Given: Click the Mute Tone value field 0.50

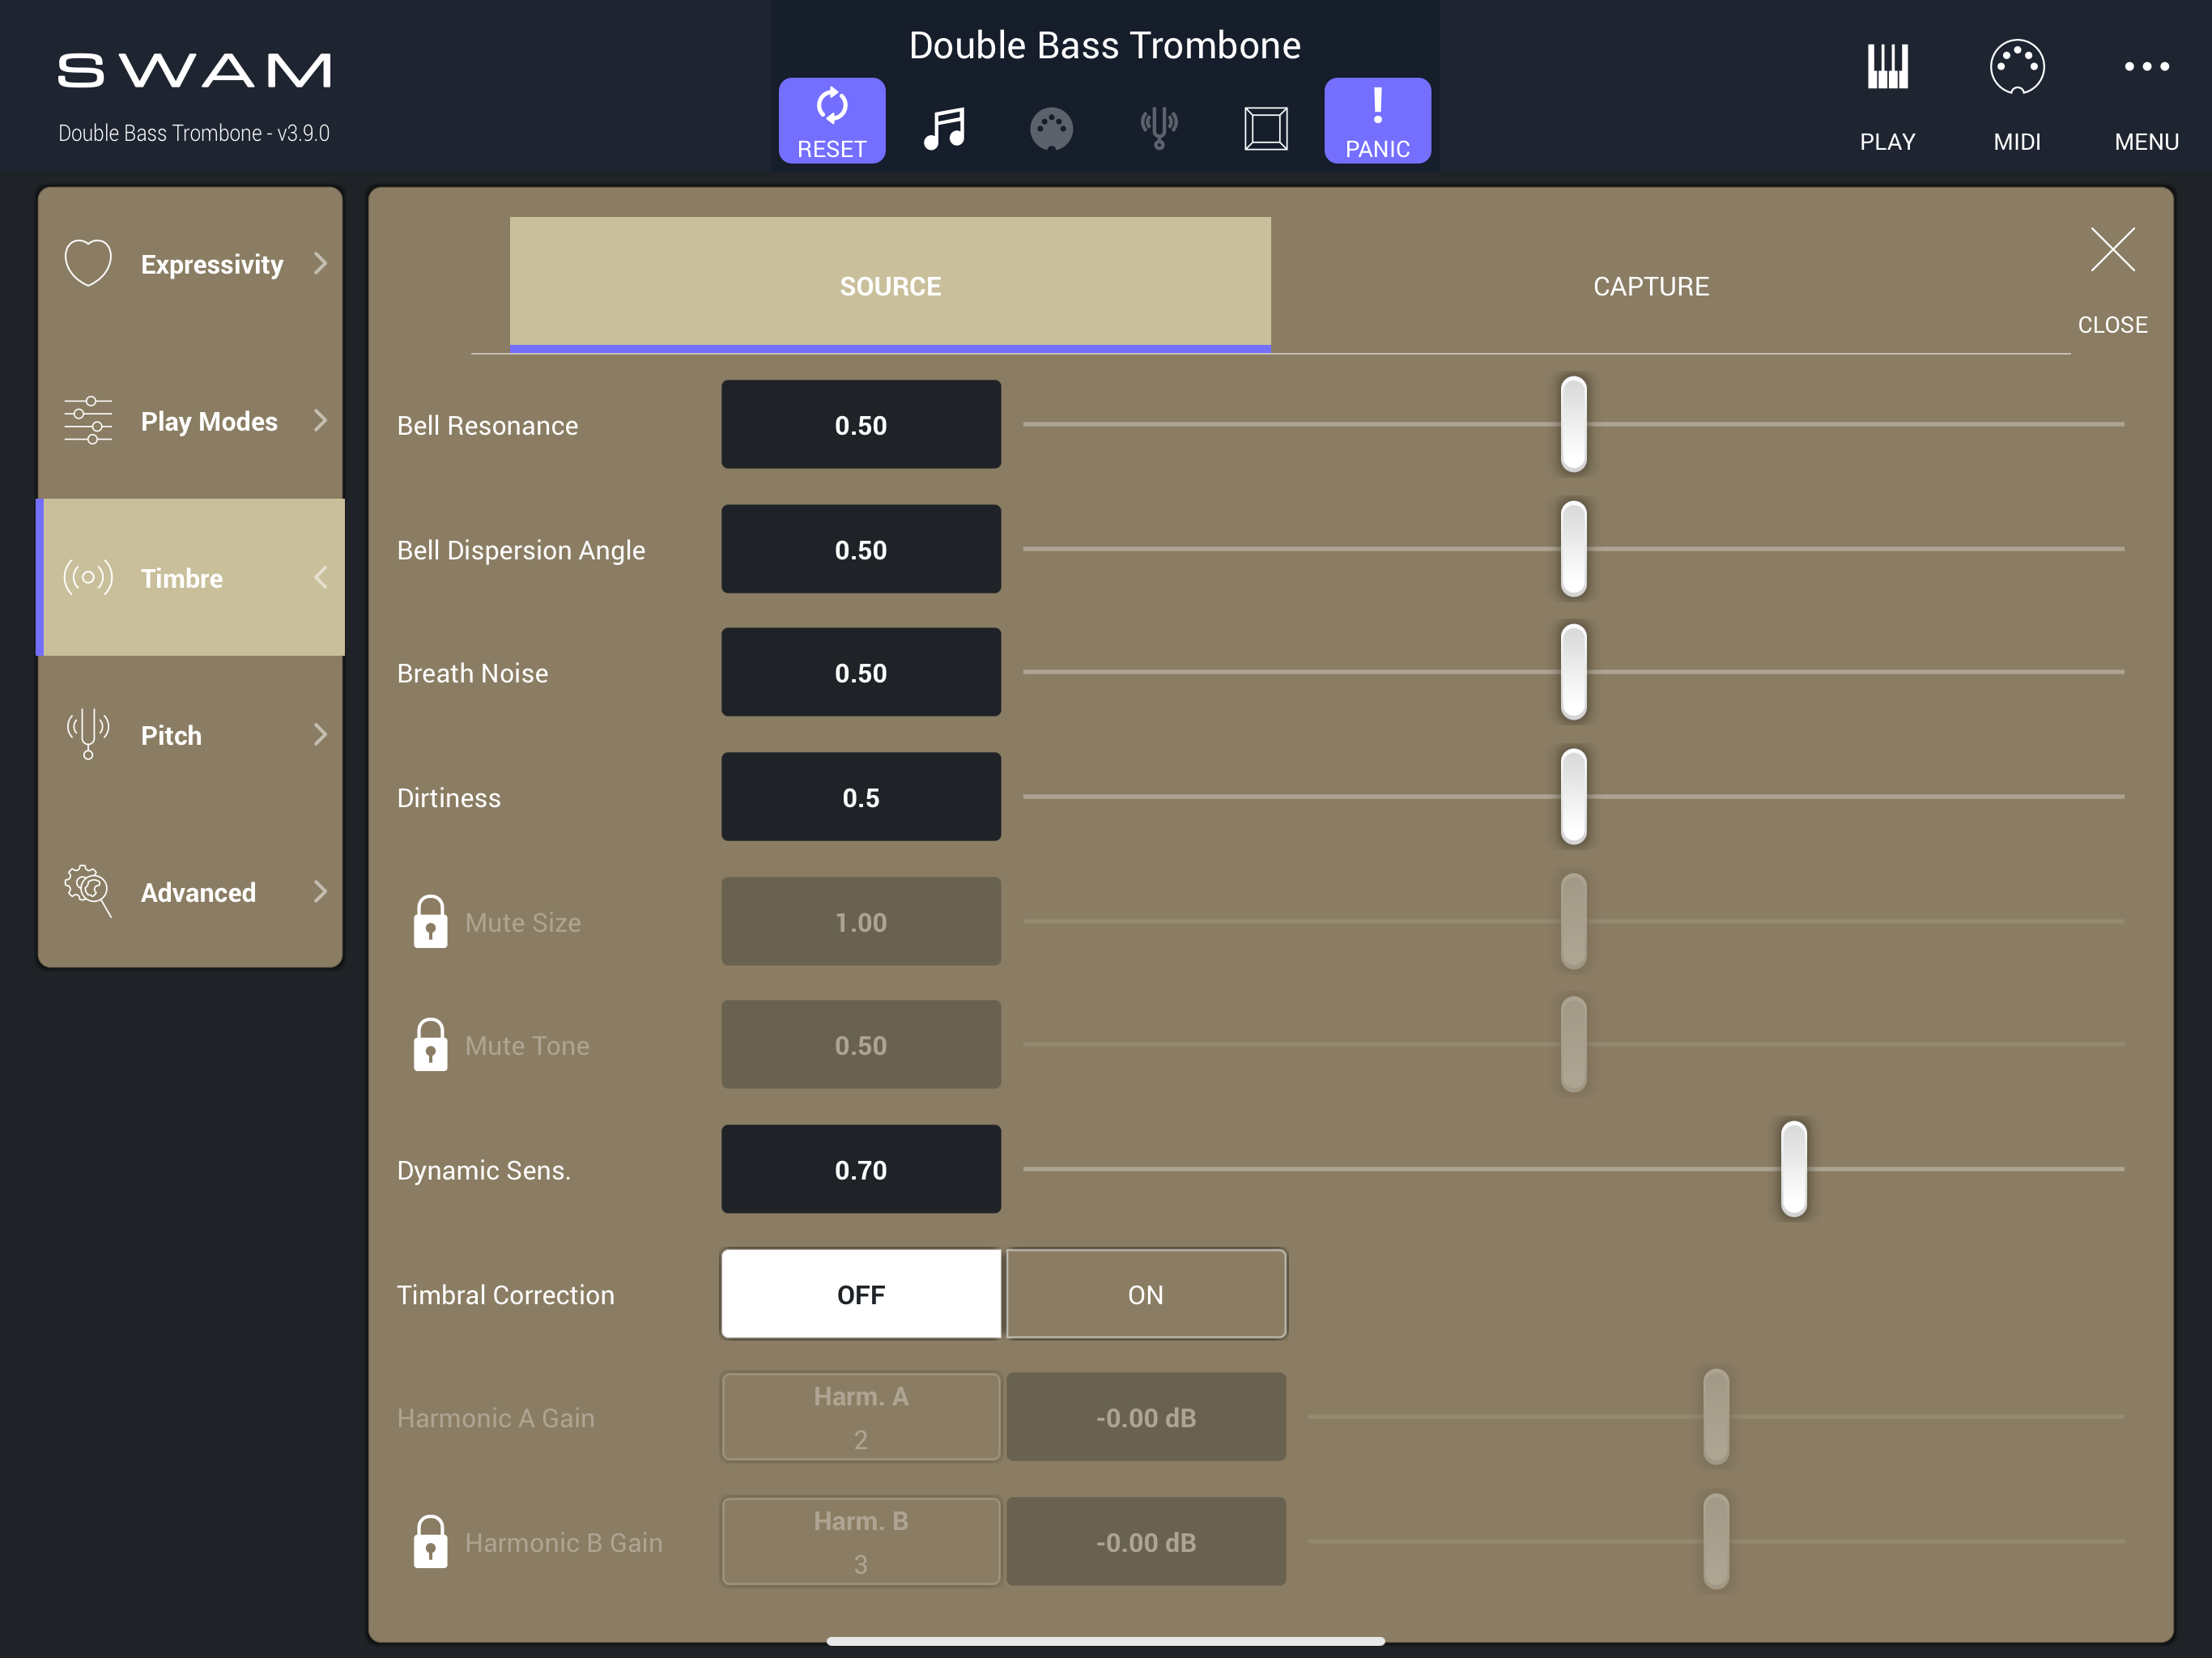Looking at the screenshot, I should tap(861, 1044).
